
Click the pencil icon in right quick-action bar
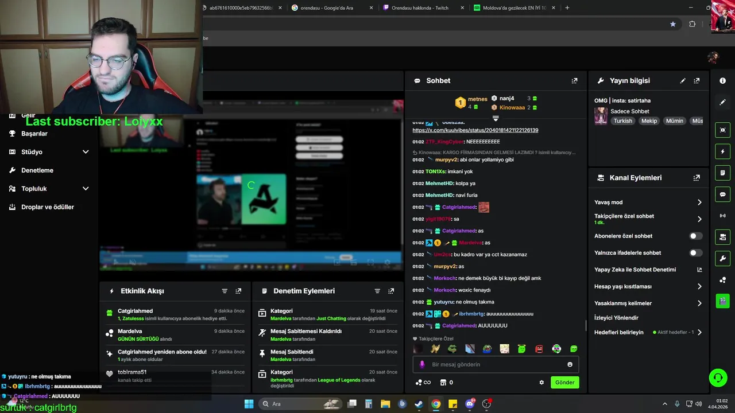(x=722, y=102)
